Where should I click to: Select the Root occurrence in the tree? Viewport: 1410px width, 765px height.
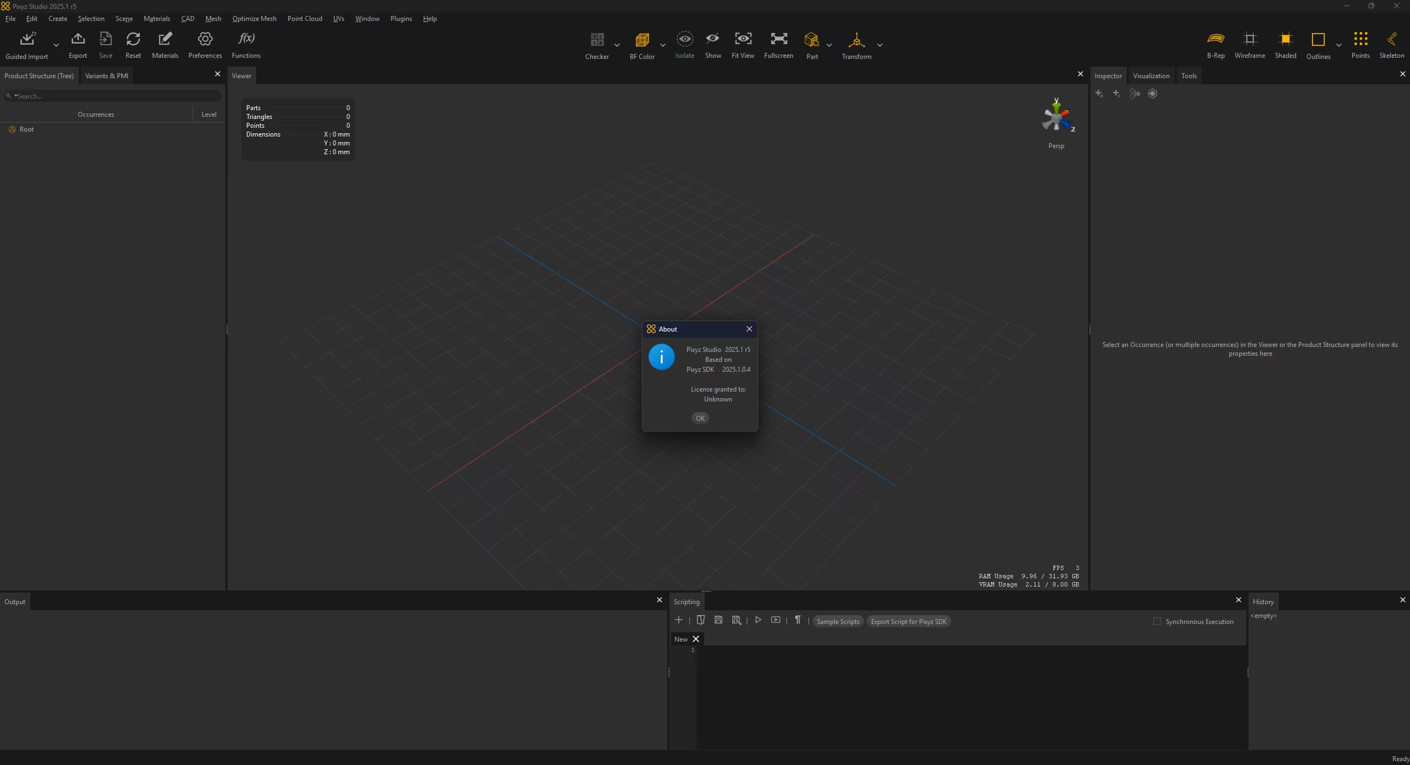tap(26, 129)
